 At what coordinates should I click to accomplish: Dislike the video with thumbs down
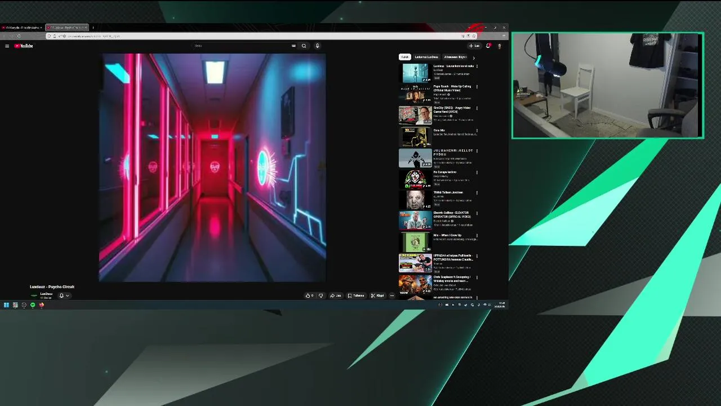321,295
